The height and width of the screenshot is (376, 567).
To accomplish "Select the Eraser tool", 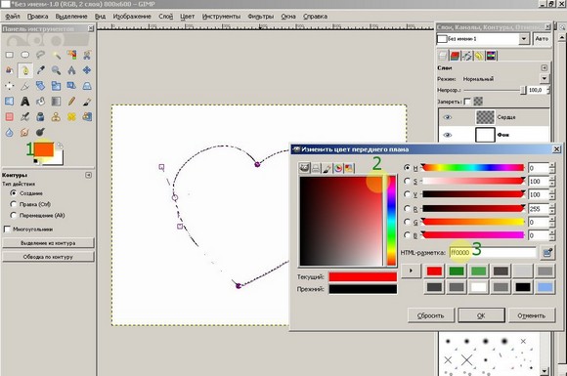I will click(x=10, y=116).
